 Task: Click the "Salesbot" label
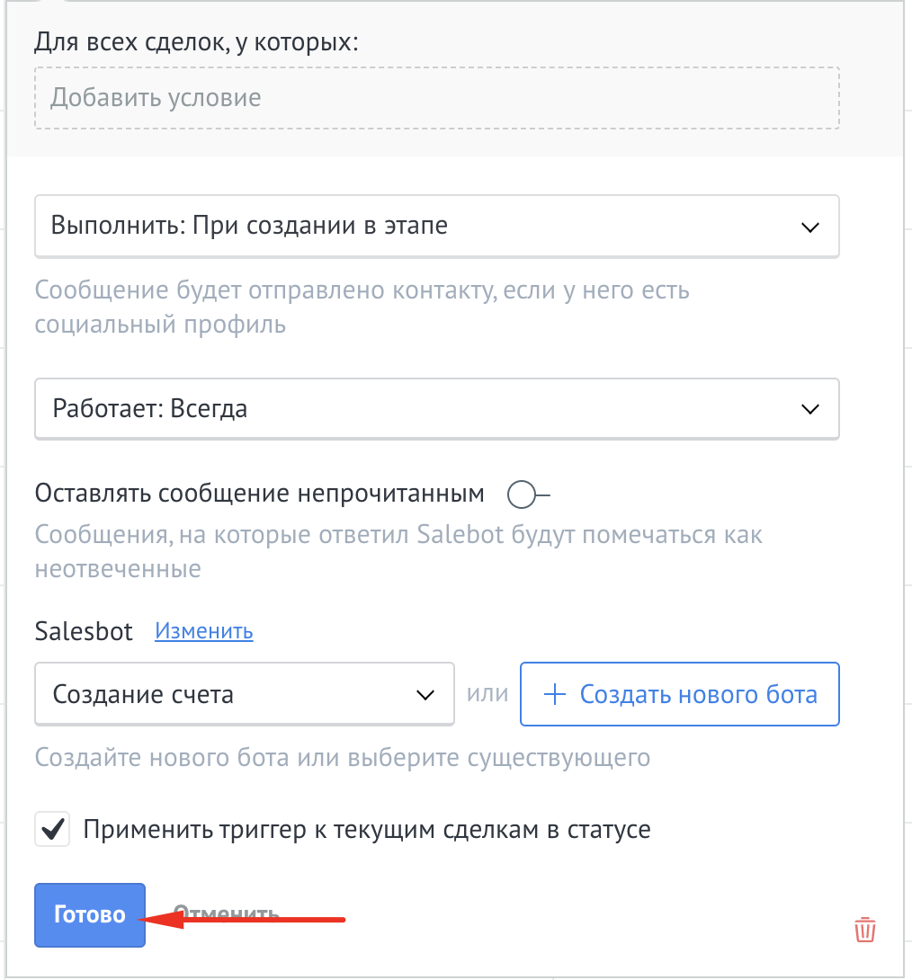(84, 631)
